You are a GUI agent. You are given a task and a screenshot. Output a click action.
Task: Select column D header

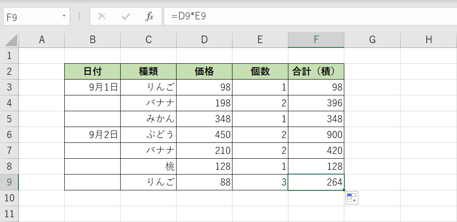[x=204, y=40]
